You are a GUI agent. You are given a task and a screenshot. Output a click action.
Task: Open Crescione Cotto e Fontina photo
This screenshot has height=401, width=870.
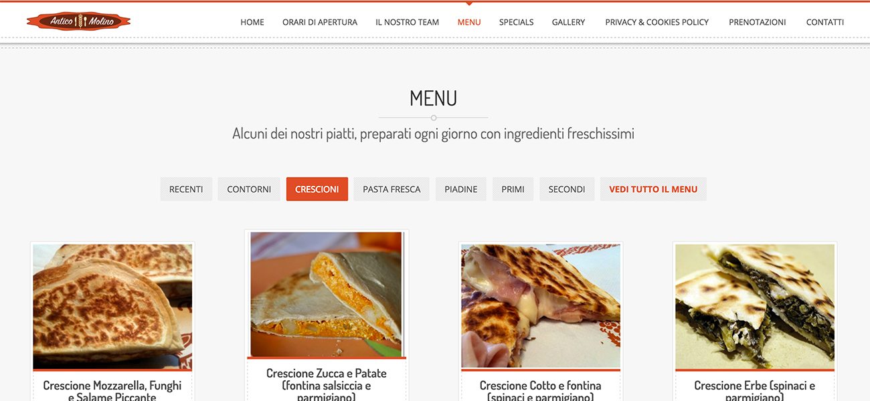coord(541,306)
